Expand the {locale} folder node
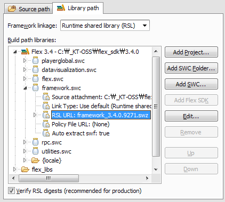 [x=25, y=160]
